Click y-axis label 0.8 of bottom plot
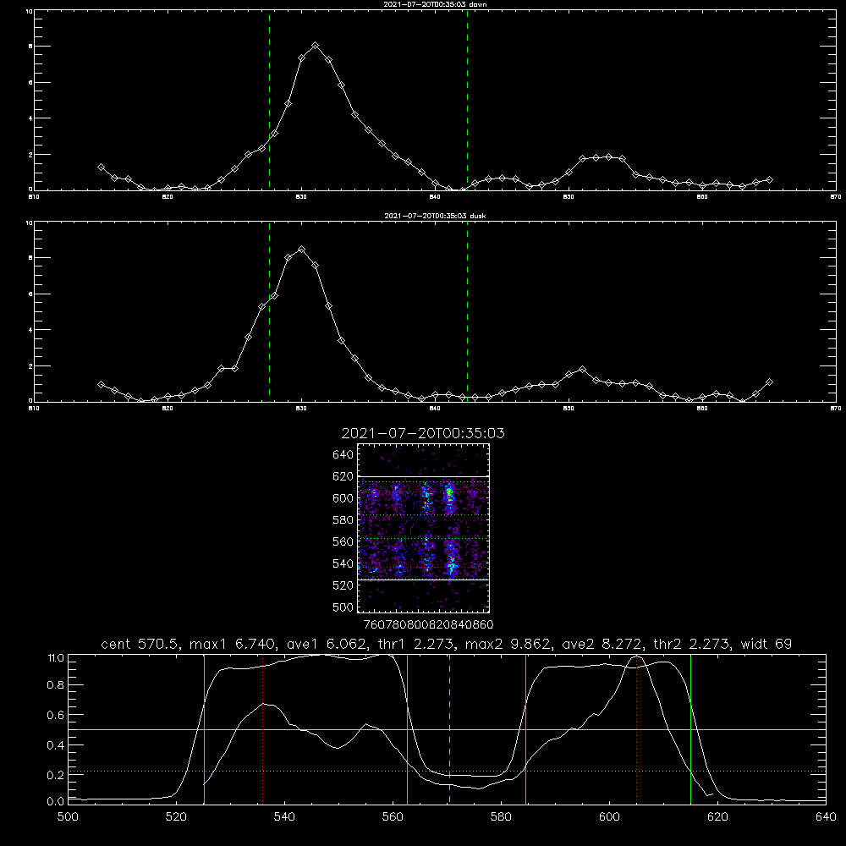The height and width of the screenshot is (846, 846). click(x=56, y=685)
